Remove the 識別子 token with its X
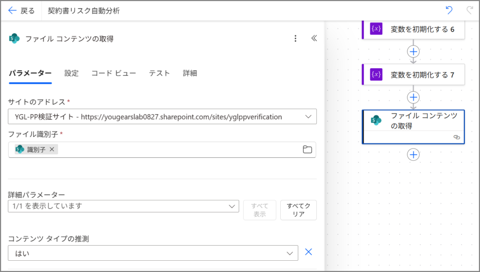Screen dimensions: 480x272 (52, 149)
